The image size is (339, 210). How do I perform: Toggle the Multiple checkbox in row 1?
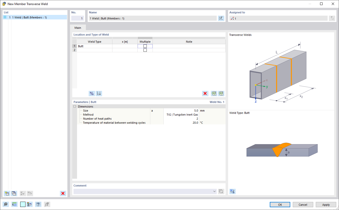[x=145, y=46]
